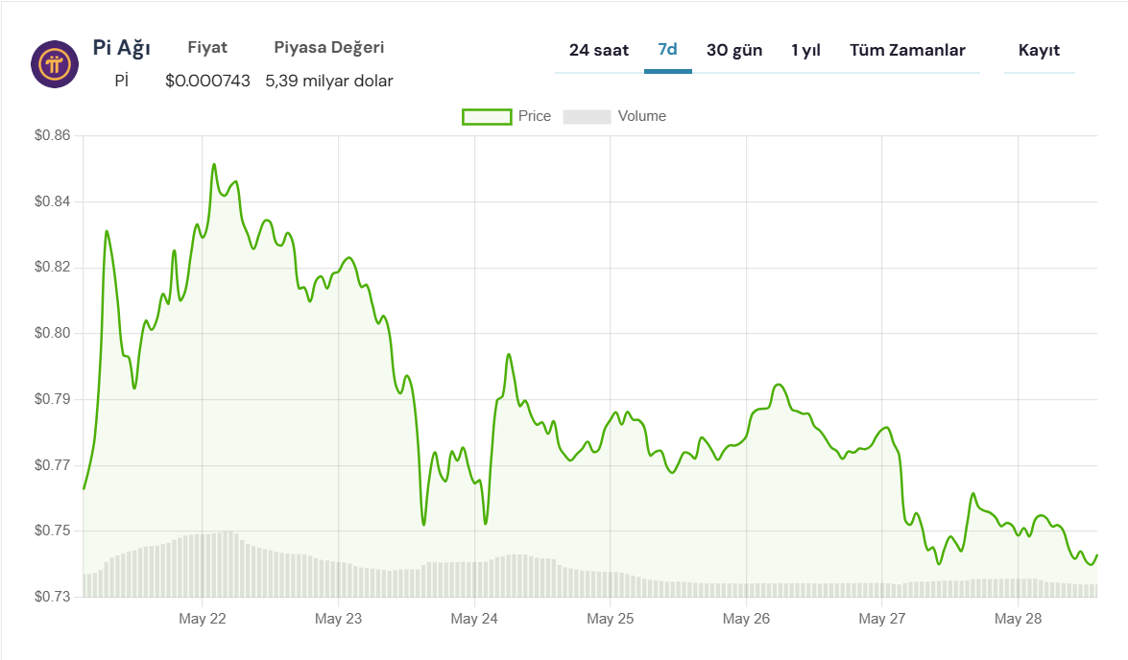Click the Pİ ticker symbol

coord(122,81)
